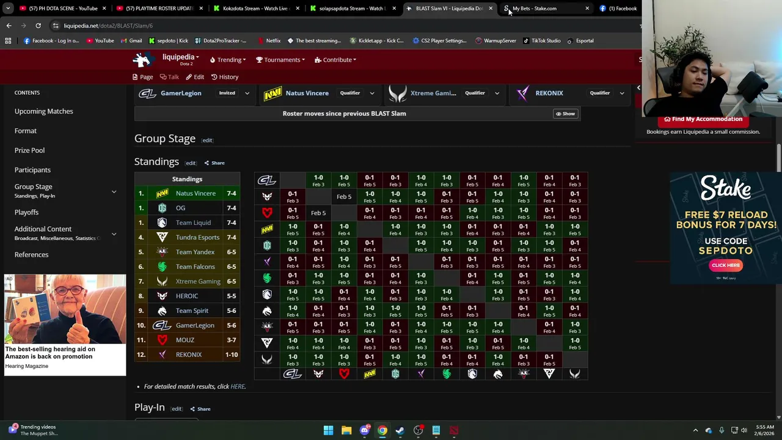Viewport: 782px width, 440px height.
Task: Click the page vertical scrollbar
Action: click(779, 159)
